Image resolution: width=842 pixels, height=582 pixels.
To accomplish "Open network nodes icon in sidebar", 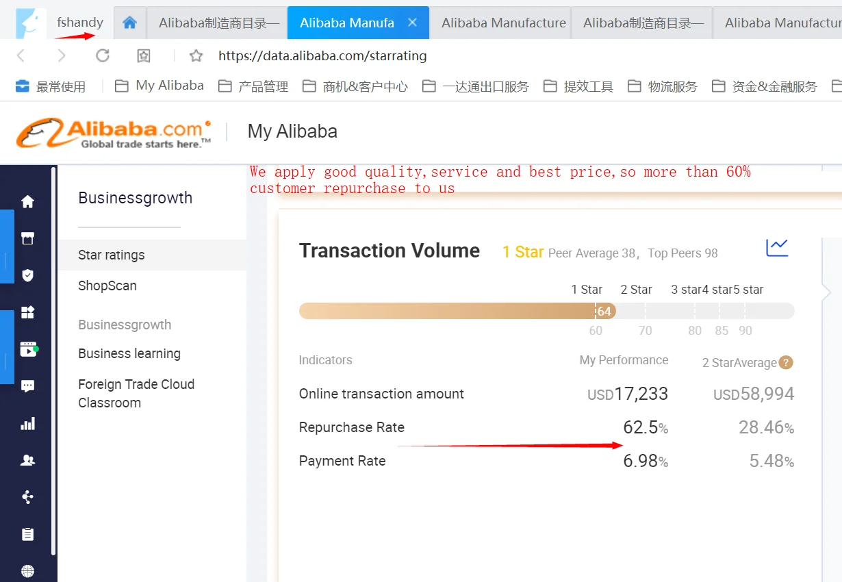I will pyautogui.click(x=27, y=497).
